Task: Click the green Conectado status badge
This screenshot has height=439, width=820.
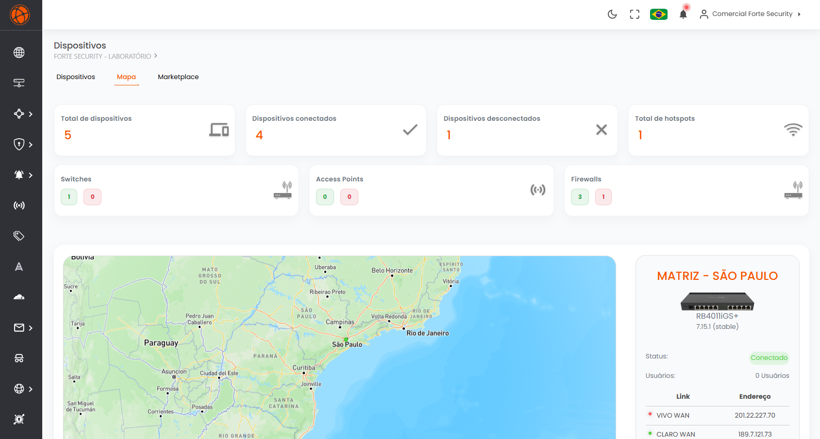Action: pyautogui.click(x=769, y=358)
